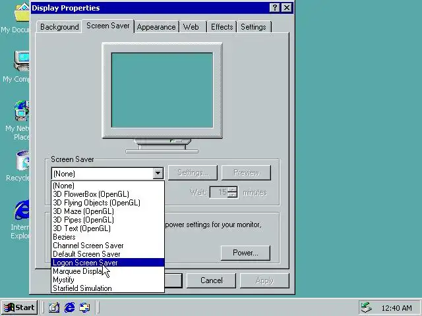This screenshot has height=316, width=422.
Task: Pick 3D Maze (OpenGL) from the list
Action: [107, 211]
